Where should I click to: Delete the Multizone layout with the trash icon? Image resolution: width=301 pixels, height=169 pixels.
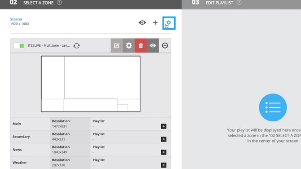point(141,45)
